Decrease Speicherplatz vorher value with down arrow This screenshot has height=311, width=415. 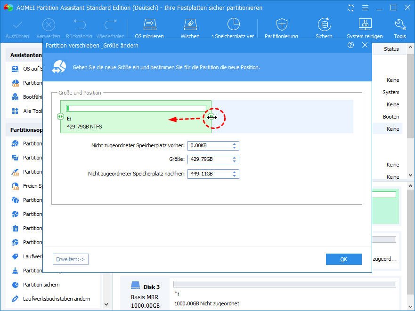(x=234, y=148)
